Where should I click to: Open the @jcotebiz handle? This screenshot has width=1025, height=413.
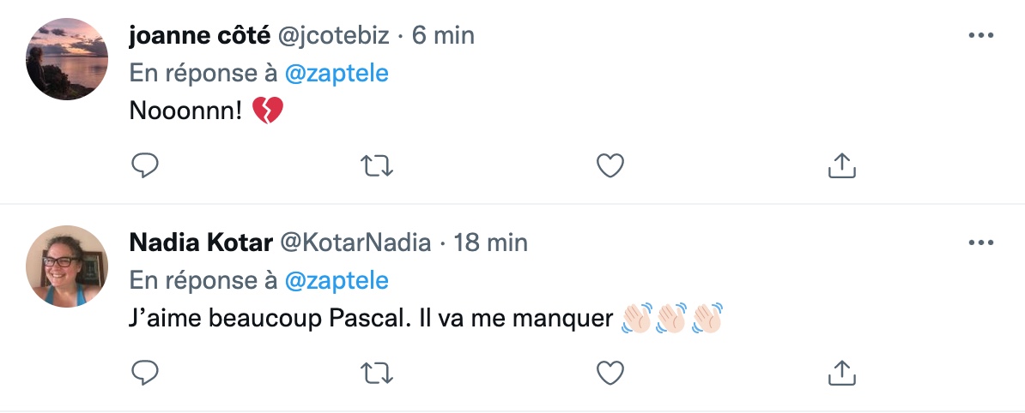(x=334, y=36)
